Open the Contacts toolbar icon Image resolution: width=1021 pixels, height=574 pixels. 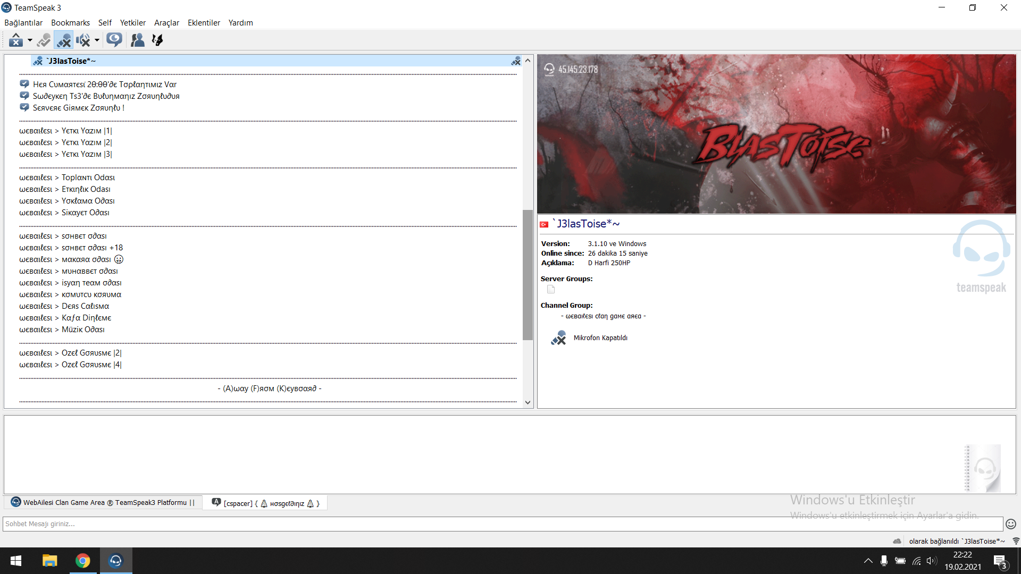coord(138,40)
